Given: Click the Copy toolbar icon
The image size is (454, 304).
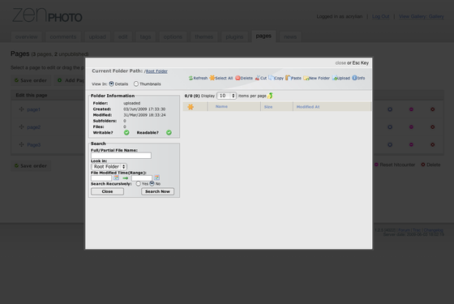Looking at the screenshot, I should coord(271,78).
